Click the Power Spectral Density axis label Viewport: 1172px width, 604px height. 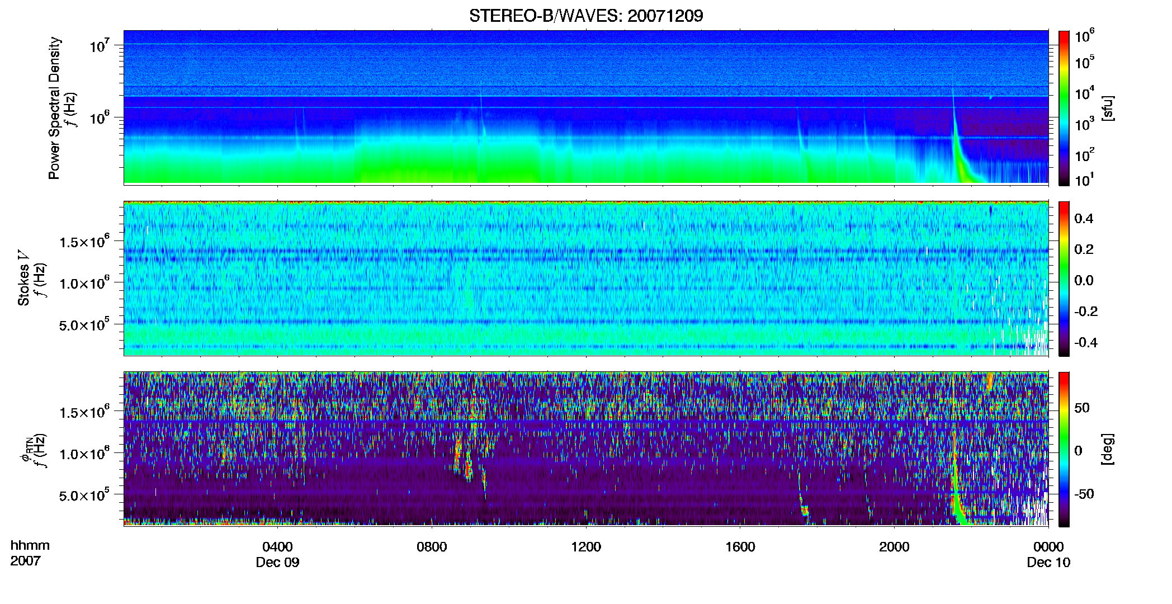coord(54,108)
